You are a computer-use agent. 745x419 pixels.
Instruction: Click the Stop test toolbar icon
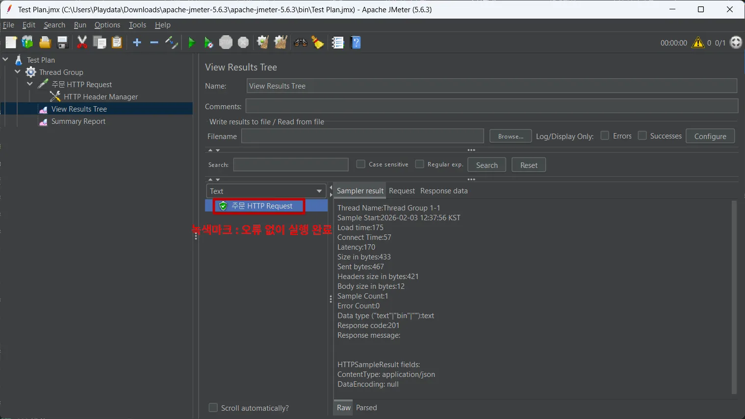point(226,43)
